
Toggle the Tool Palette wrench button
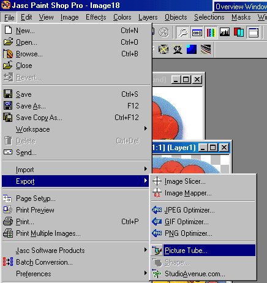[x=182, y=32]
